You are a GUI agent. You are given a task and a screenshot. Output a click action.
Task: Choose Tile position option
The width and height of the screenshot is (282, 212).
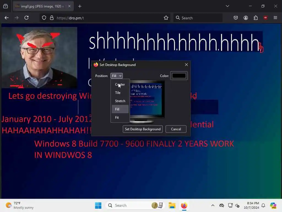tap(120, 93)
